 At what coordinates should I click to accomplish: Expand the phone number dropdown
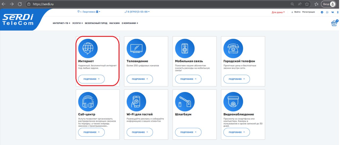click(137, 12)
